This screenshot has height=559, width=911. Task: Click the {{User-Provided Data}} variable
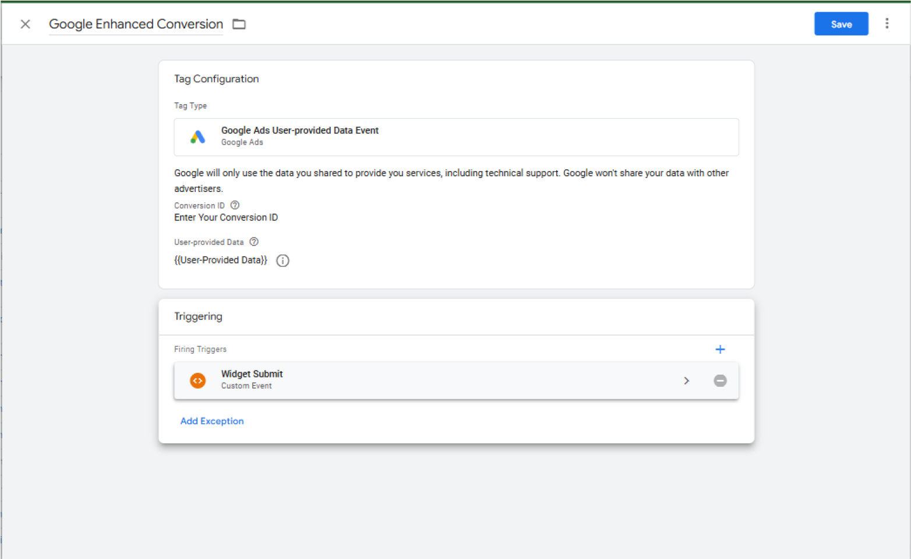click(220, 260)
